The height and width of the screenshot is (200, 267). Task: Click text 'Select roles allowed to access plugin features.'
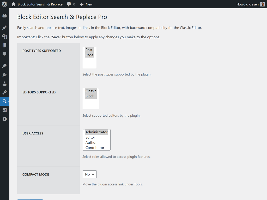pos(117,157)
